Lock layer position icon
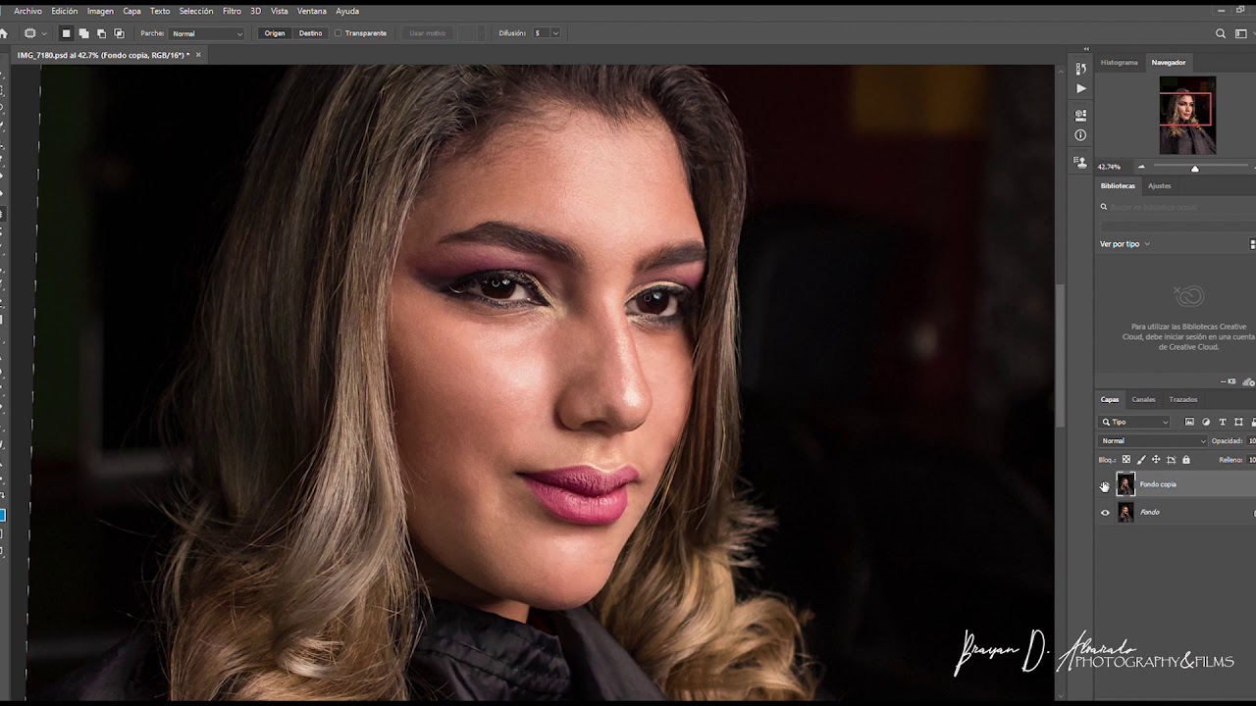This screenshot has height=706, width=1256. click(1156, 460)
